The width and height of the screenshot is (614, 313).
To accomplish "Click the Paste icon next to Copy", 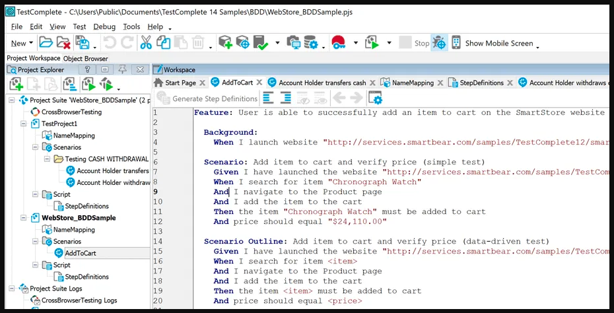I will coord(180,43).
